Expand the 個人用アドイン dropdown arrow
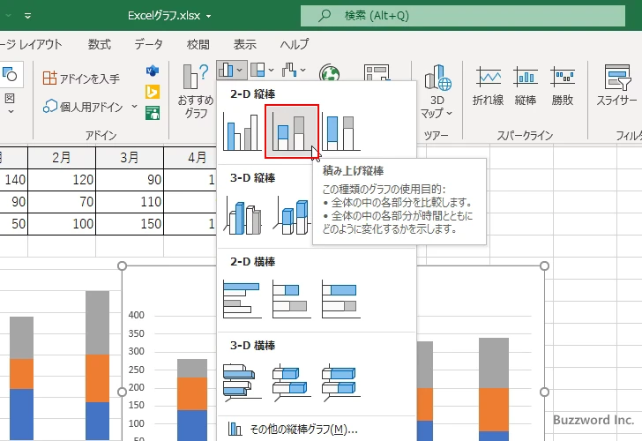This screenshot has width=642, height=441. coord(134,107)
